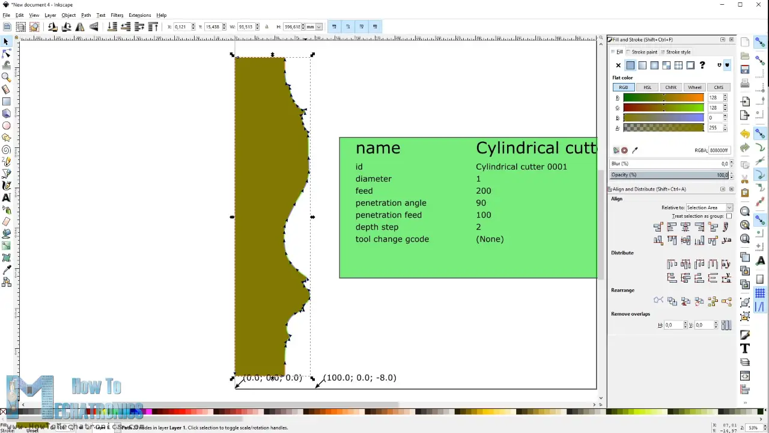Screen dimensions: 769x433
Task: Toggle radial gradient fill
Action: pyautogui.click(x=654, y=65)
